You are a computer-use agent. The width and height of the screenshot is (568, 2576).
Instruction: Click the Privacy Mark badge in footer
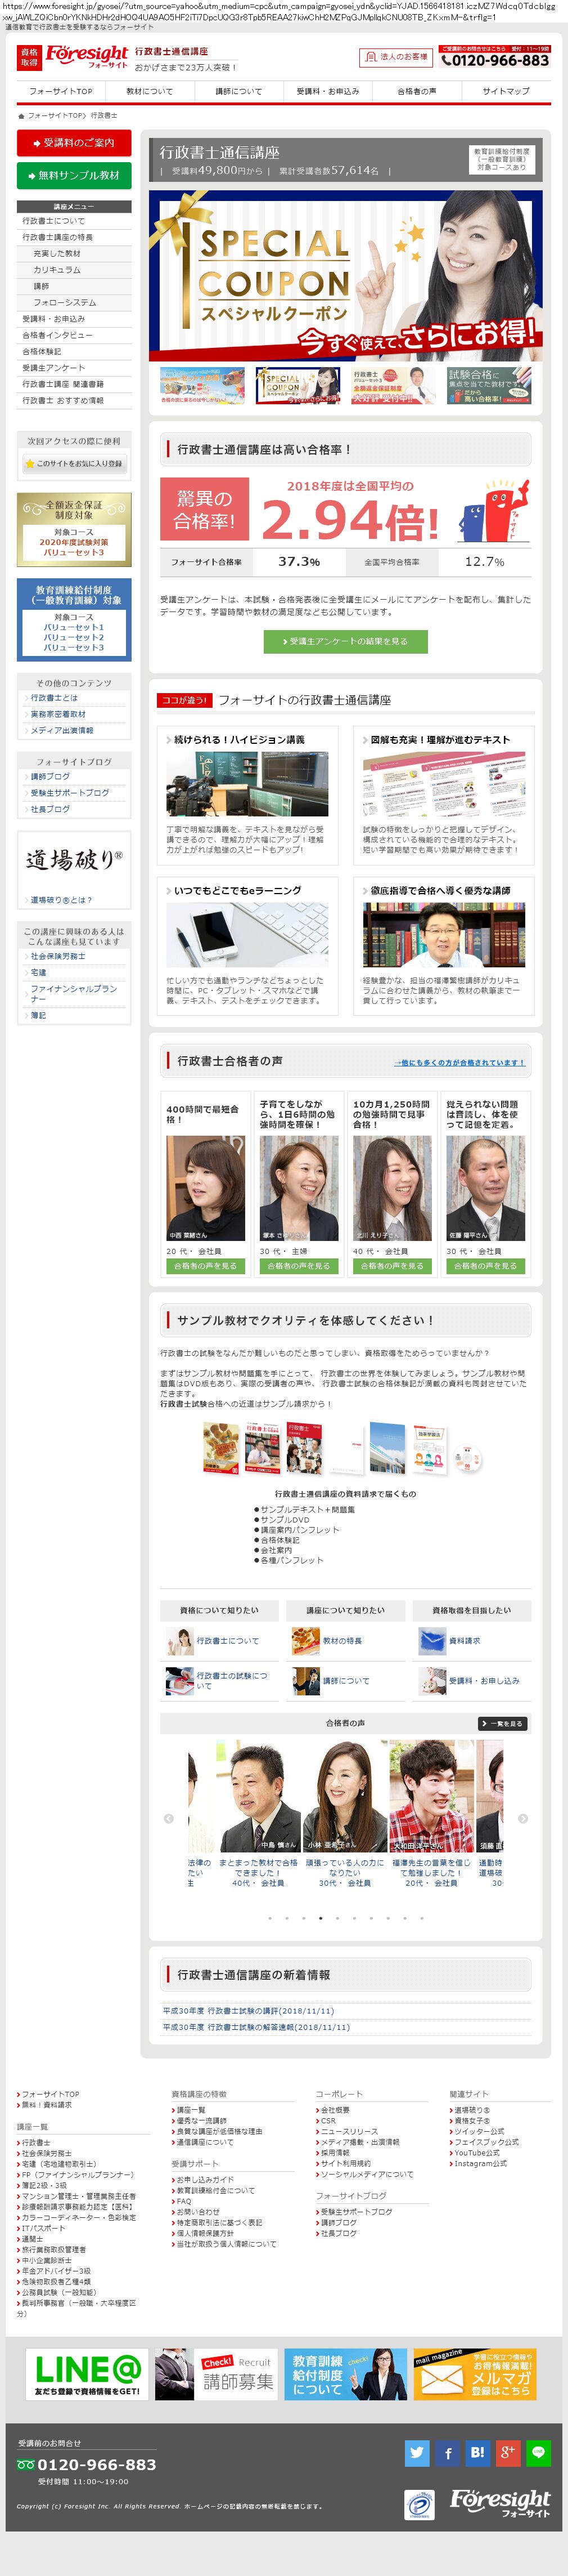pos(420,2505)
